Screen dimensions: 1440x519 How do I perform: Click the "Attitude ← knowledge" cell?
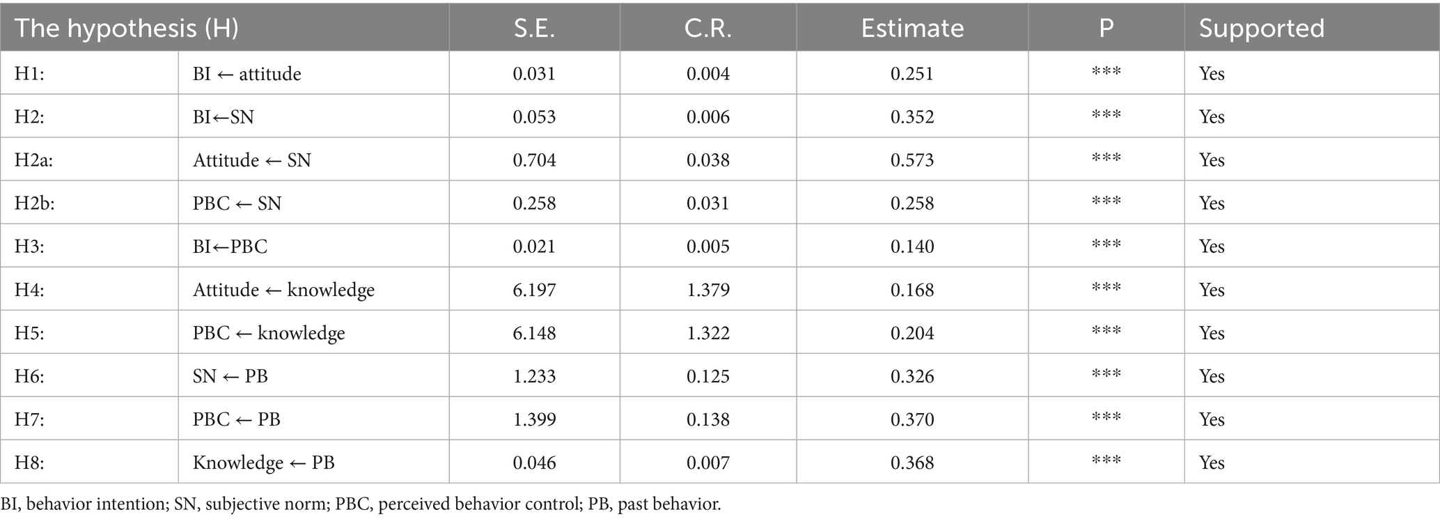283,290
